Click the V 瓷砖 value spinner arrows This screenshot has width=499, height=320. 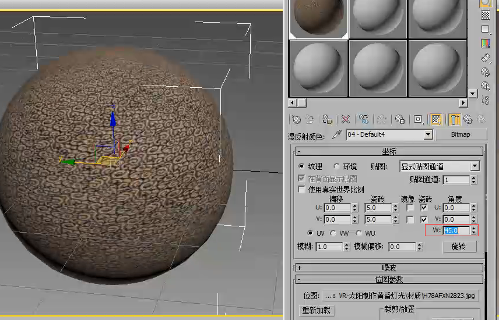click(396, 219)
